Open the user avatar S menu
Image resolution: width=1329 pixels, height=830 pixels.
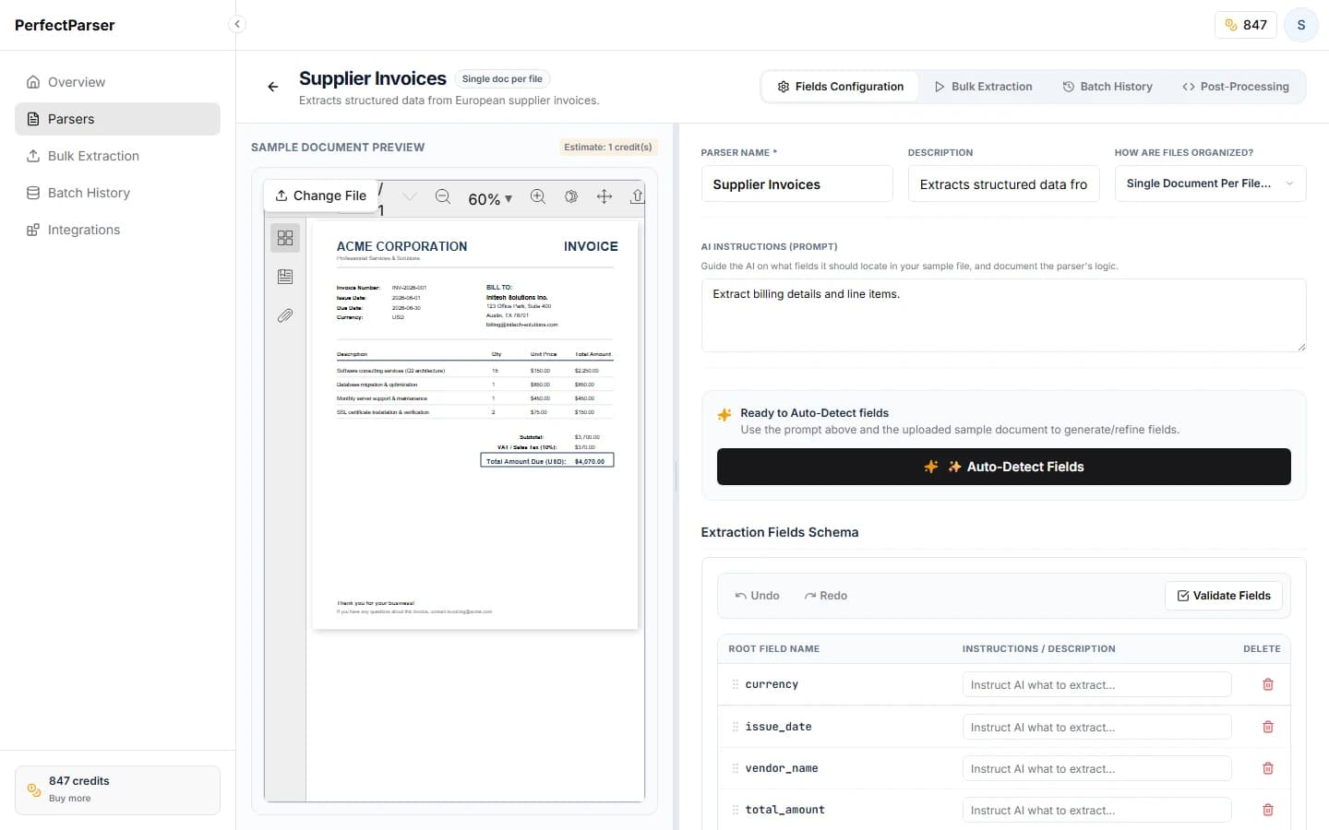[1301, 25]
